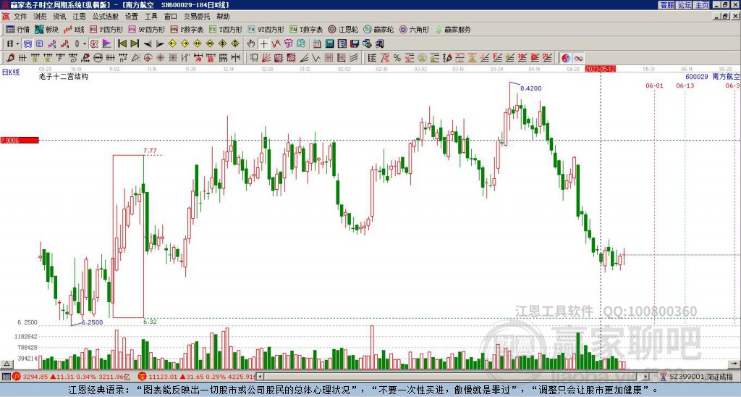Open the P数字表 tool

pos(187,29)
